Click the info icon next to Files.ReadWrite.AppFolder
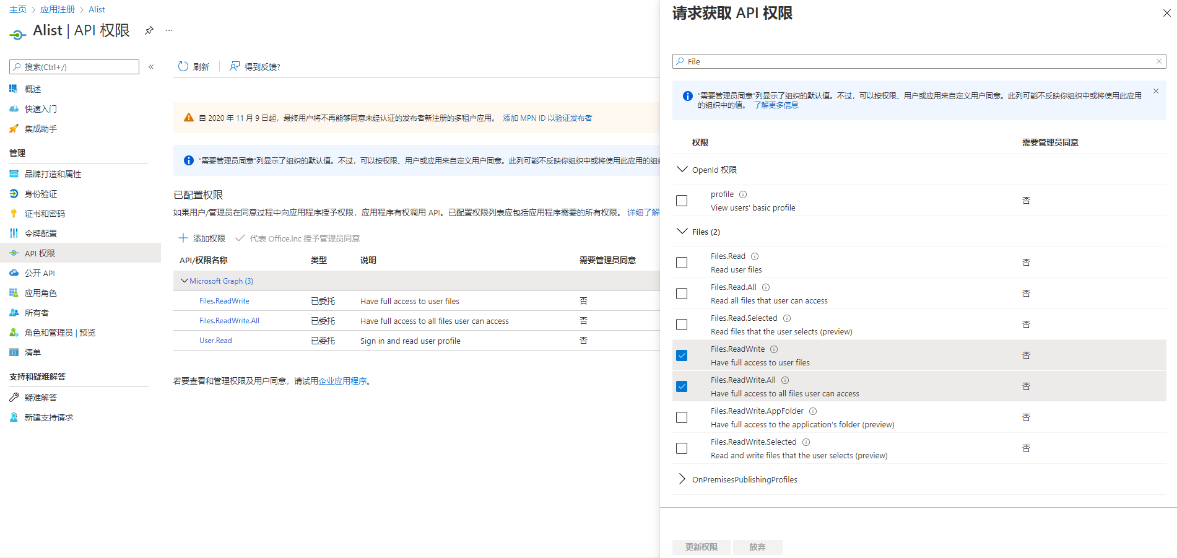Screen dimensions: 1177x558 (x=813, y=411)
